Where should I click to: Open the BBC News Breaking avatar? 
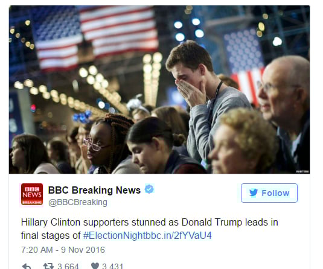click(32, 194)
